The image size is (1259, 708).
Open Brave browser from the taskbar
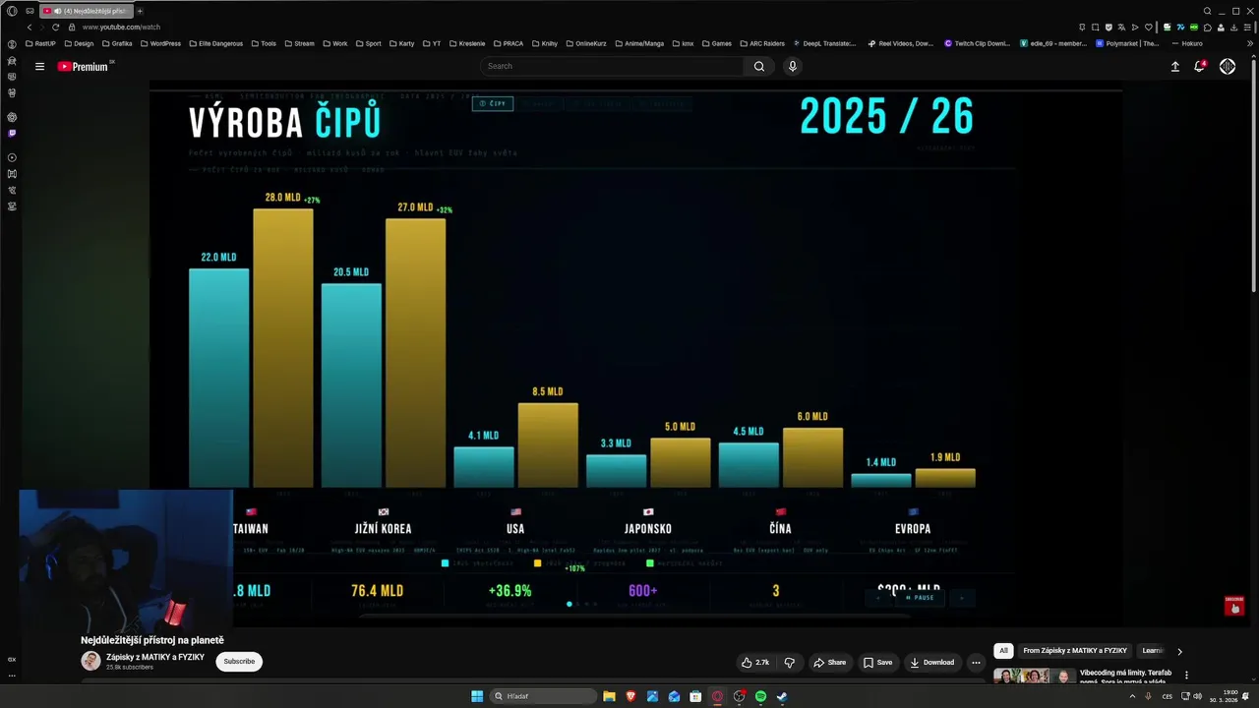point(630,696)
